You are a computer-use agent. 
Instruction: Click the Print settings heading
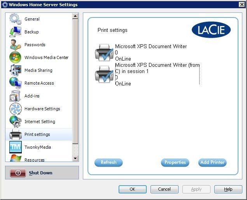[x=112, y=30]
